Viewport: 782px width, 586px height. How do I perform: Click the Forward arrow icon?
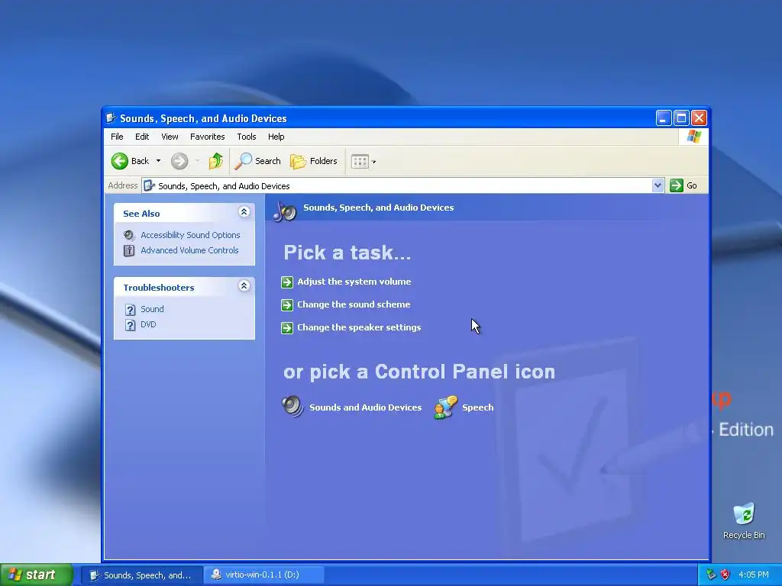179,161
